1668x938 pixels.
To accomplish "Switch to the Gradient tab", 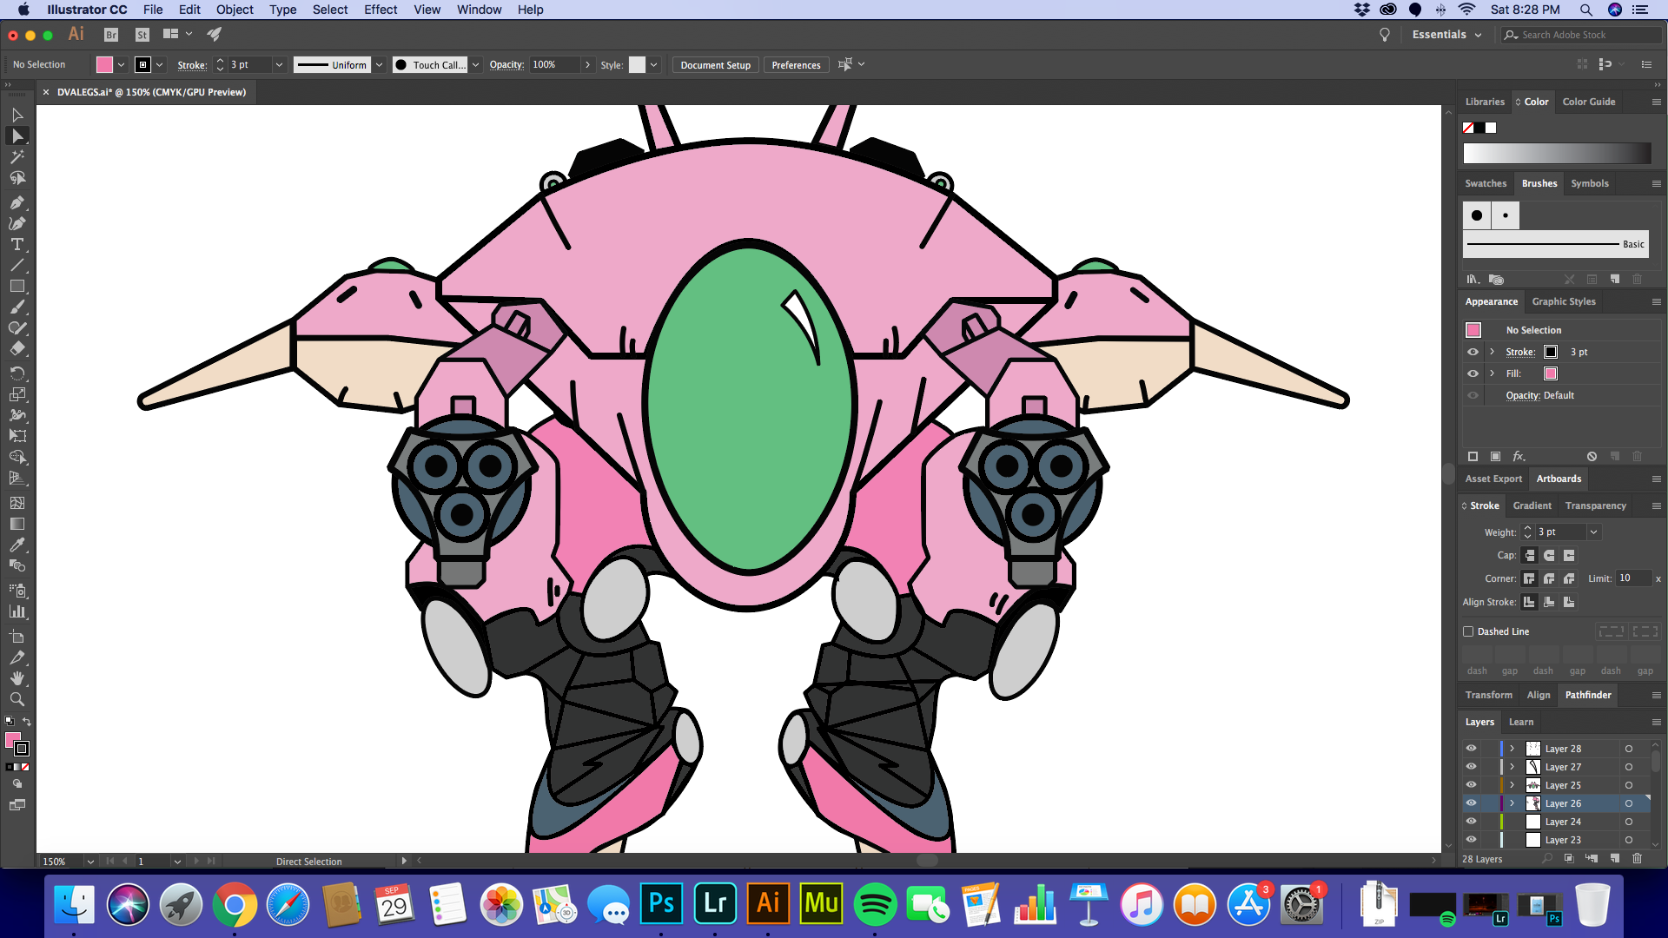I will click(1532, 505).
